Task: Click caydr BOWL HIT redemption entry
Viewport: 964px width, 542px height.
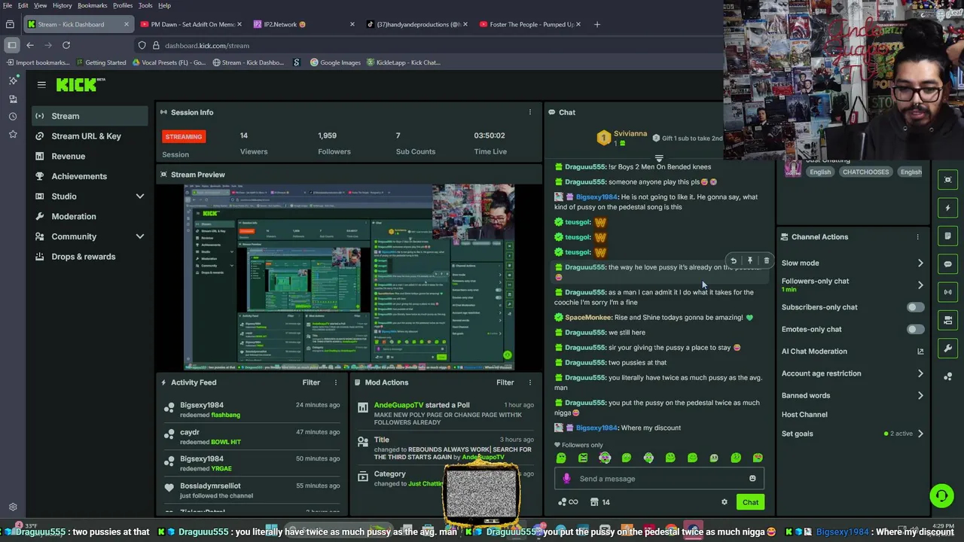Action: click(x=252, y=437)
